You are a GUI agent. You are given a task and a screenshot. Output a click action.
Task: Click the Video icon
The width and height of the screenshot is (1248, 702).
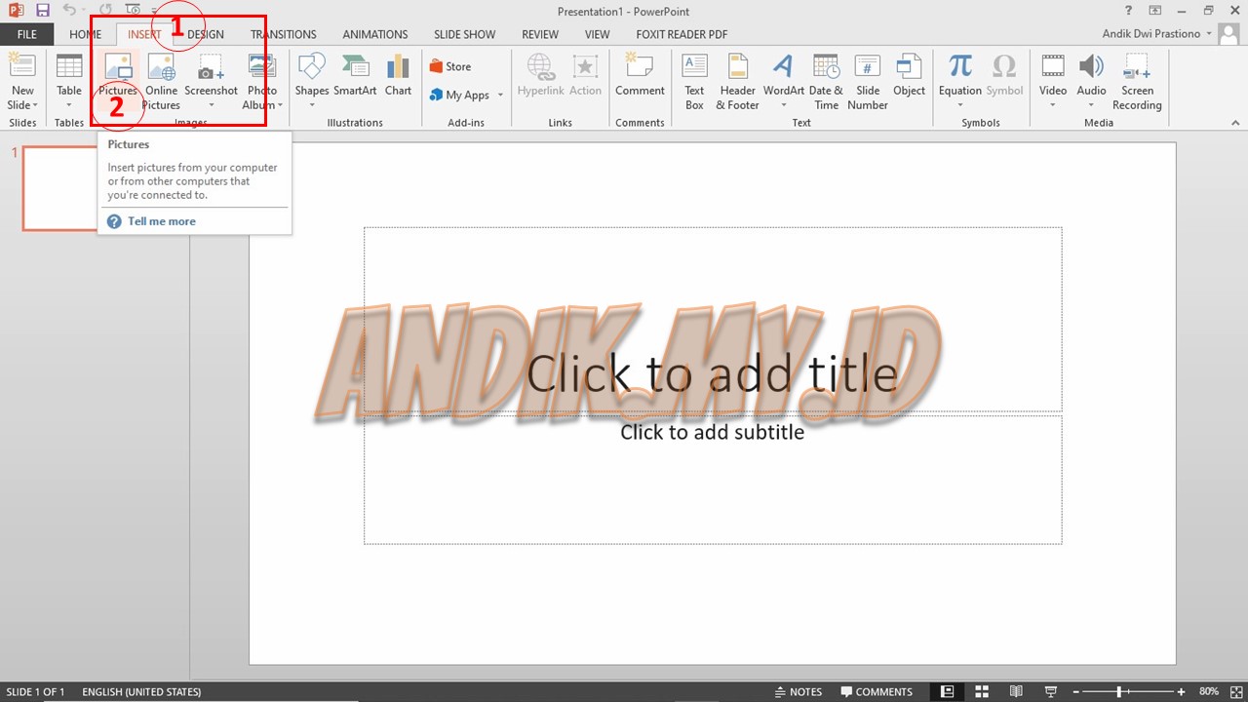tap(1053, 66)
